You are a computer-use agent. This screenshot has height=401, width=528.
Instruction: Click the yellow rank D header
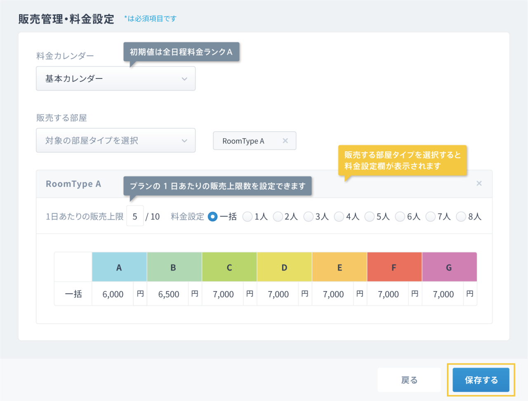(284, 267)
